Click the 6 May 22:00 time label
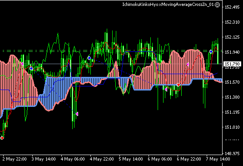The image size is (243, 166). pyautogui.click(x=189, y=159)
